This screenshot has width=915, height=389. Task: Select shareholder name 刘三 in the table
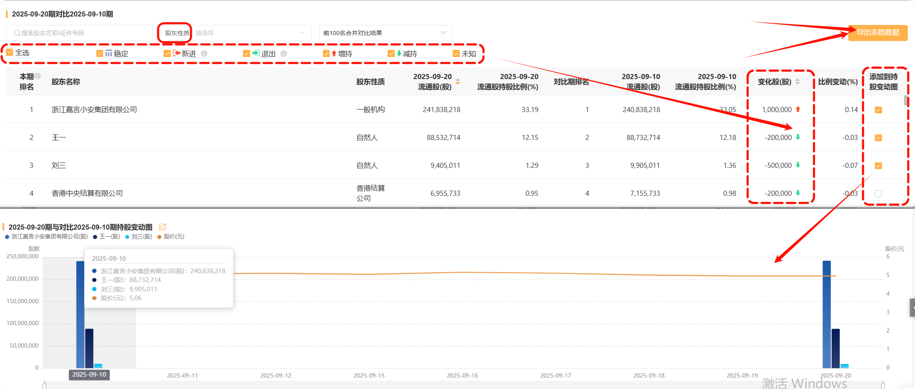(59, 166)
